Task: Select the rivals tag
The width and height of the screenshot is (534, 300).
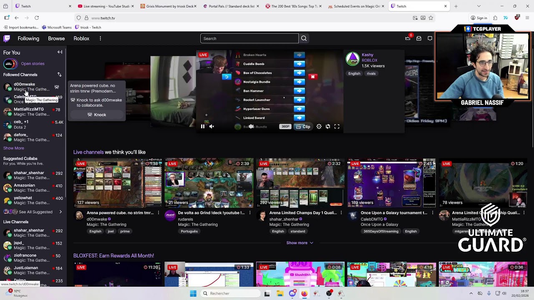Action: pyautogui.click(x=371, y=74)
